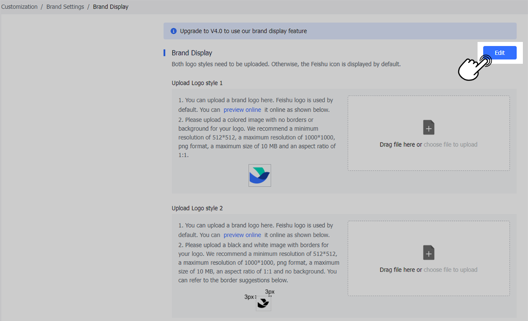Click the Upload Logo style 2 label

pos(197,208)
